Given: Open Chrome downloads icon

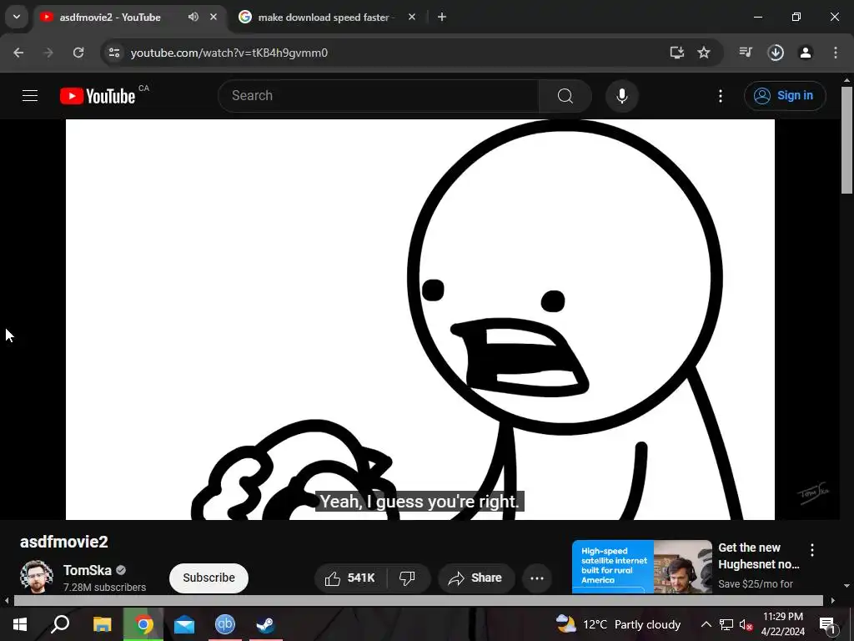Looking at the screenshot, I should tap(776, 53).
